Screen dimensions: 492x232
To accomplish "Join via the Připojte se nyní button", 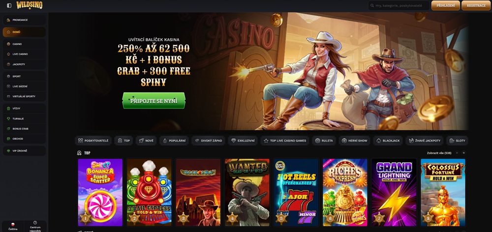I will click(x=154, y=101).
